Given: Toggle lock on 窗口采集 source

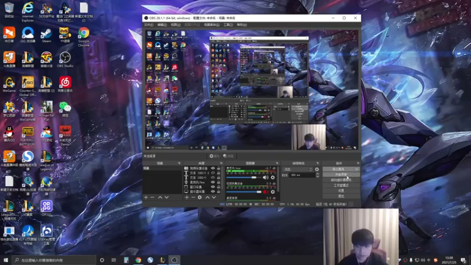Looking at the screenshot, I should click(x=218, y=187).
